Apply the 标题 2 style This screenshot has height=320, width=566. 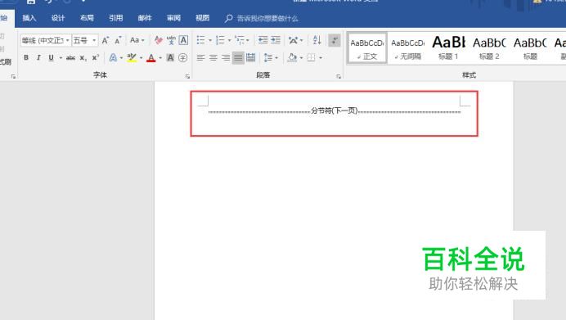coord(489,48)
